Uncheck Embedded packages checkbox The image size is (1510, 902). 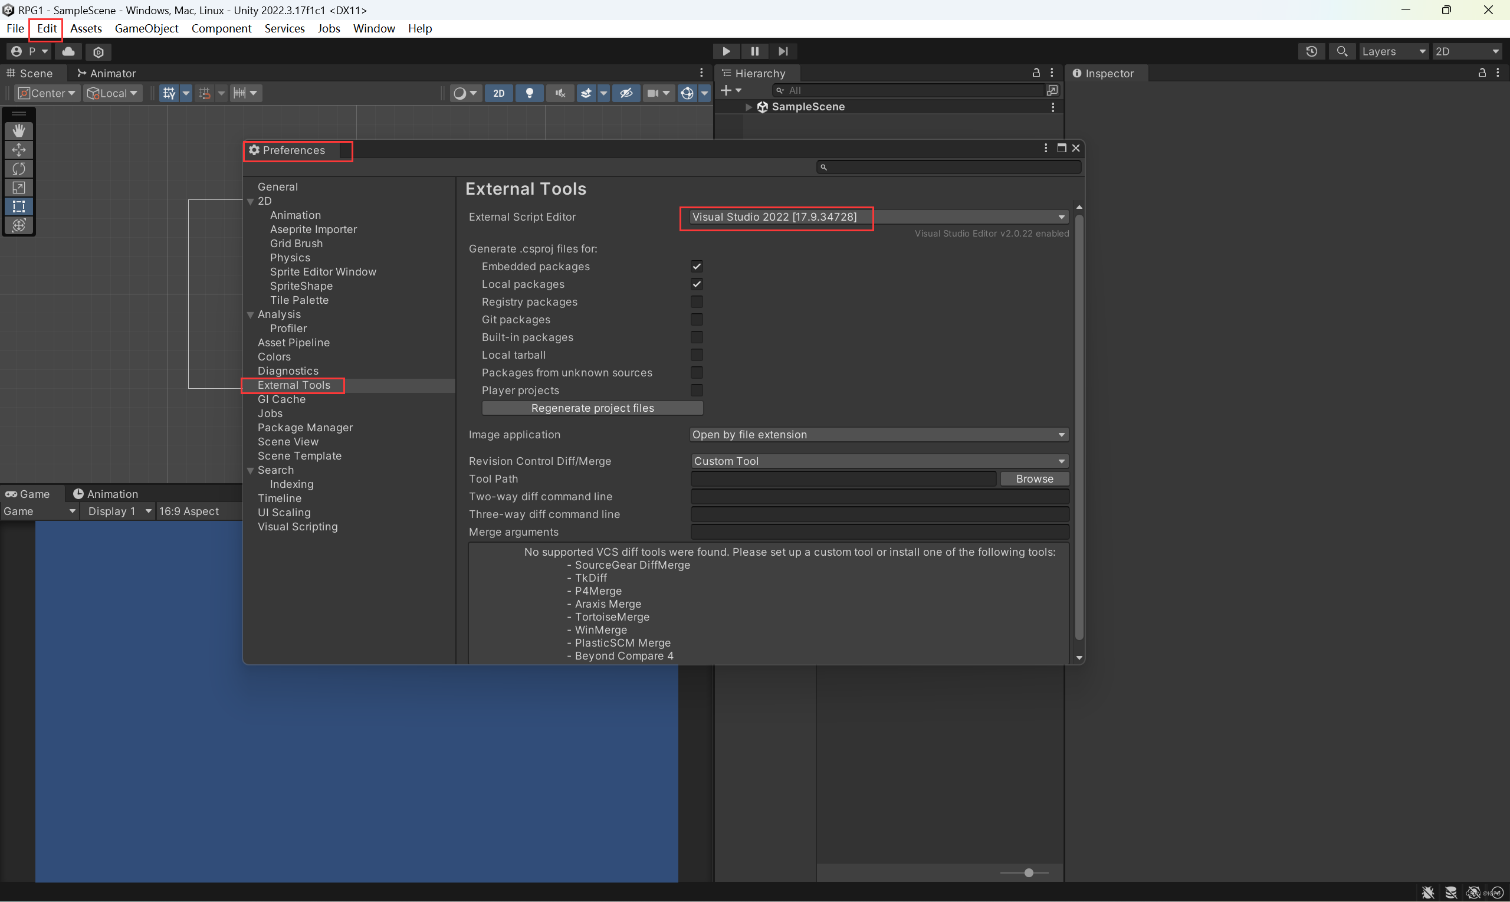(697, 266)
